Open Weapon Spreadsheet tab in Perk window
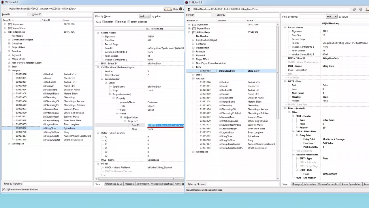The height and width of the screenshot is (208, 369). (x=329, y=184)
